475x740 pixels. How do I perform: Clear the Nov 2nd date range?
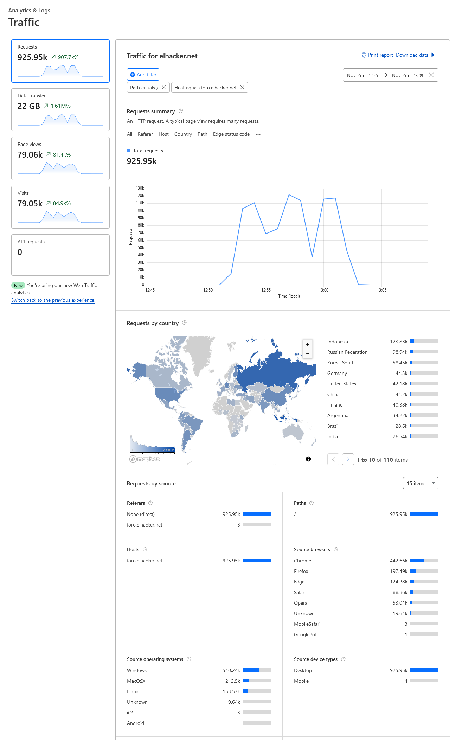[x=431, y=75]
